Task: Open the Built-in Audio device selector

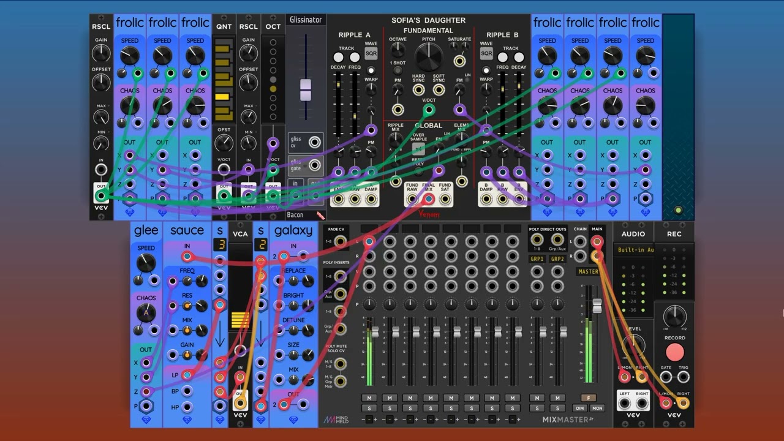Action: coord(633,250)
